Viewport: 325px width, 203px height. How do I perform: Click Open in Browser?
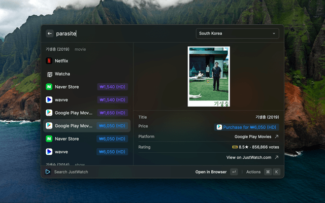click(211, 172)
